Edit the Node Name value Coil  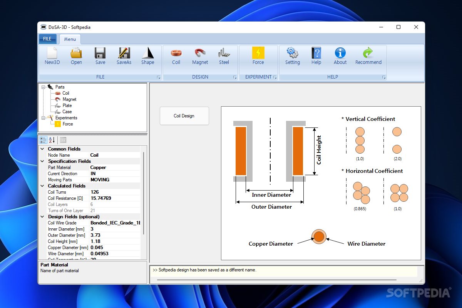point(115,155)
